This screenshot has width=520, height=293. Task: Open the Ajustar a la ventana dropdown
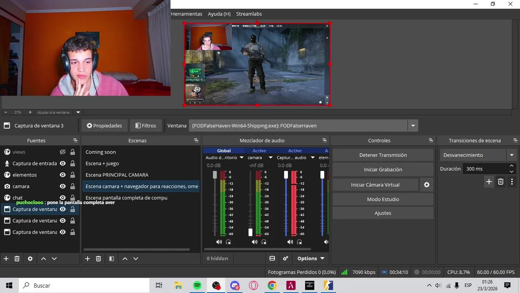pos(78,112)
